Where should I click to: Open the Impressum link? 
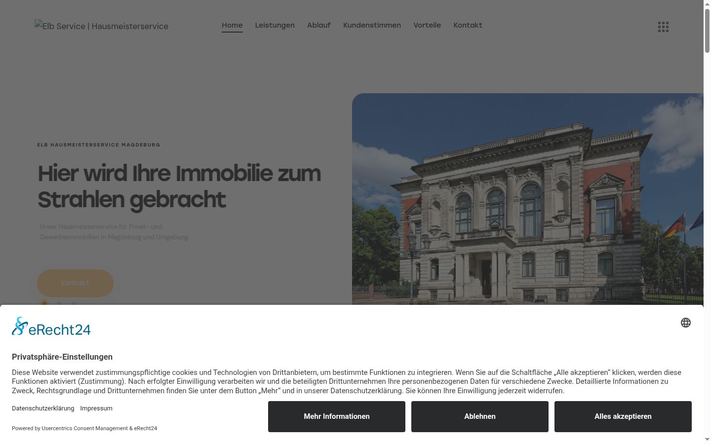point(96,408)
